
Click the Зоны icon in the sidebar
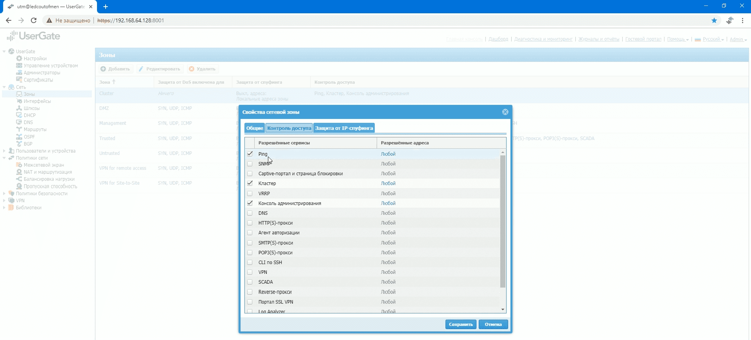[19, 94]
